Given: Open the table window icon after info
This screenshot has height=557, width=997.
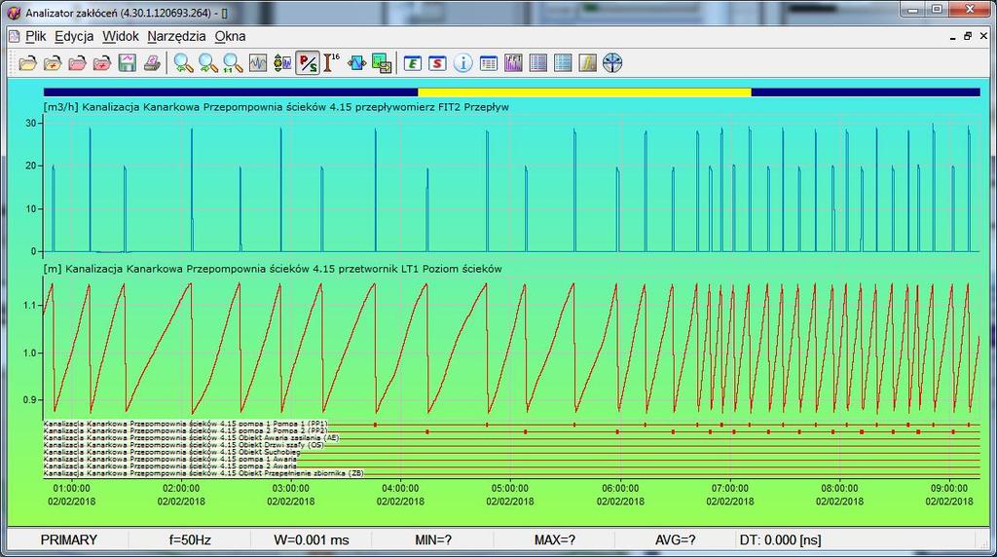Looking at the screenshot, I should (x=489, y=63).
